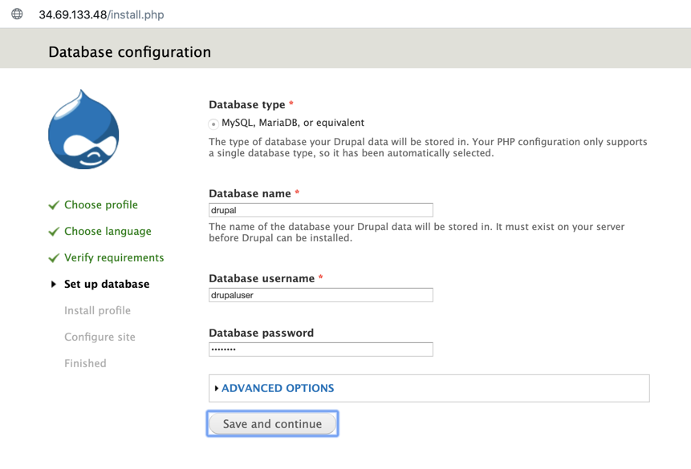Click the arrow marker beside Set up database
Viewport: 691px width, 469px height.
click(54, 285)
